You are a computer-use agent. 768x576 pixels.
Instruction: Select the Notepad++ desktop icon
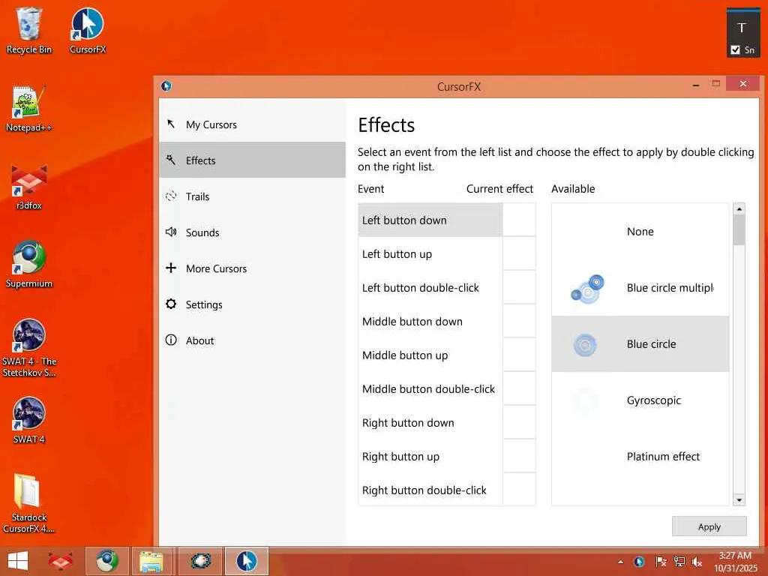(28, 108)
